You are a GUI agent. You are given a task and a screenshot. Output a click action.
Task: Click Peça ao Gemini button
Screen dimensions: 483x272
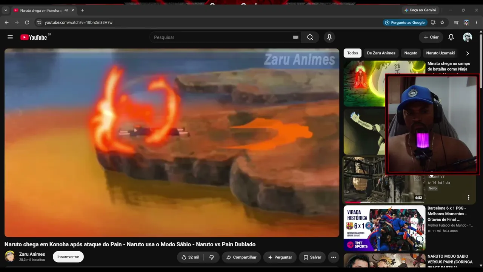point(420,10)
